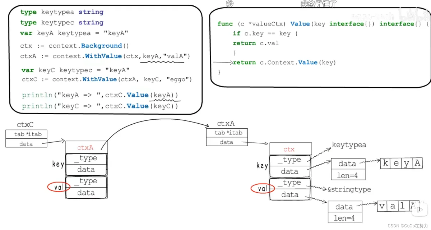Screen dimensions: 431x230
Task: Click the ctxC heading label
Action: pyautogui.click(x=25, y=125)
